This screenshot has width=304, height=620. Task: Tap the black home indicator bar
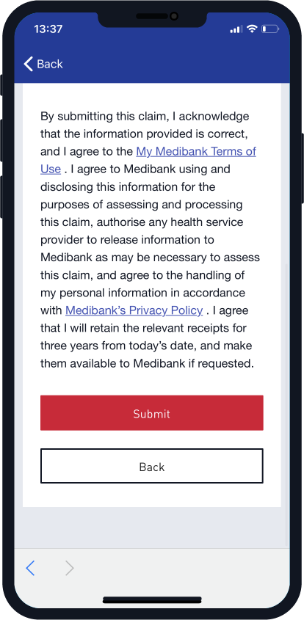pos(152,600)
